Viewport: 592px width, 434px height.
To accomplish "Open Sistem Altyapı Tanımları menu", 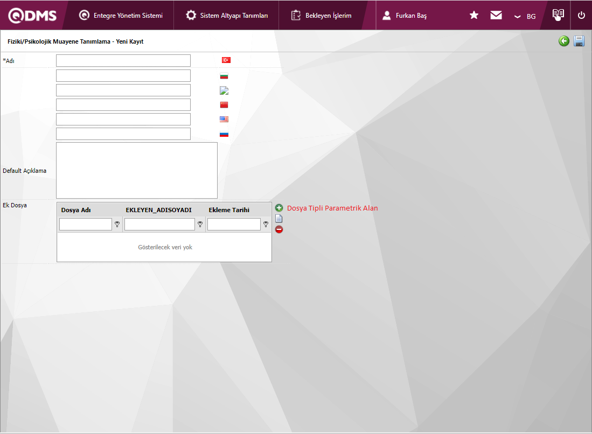I will pyautogui.click(x=227, y=16).
